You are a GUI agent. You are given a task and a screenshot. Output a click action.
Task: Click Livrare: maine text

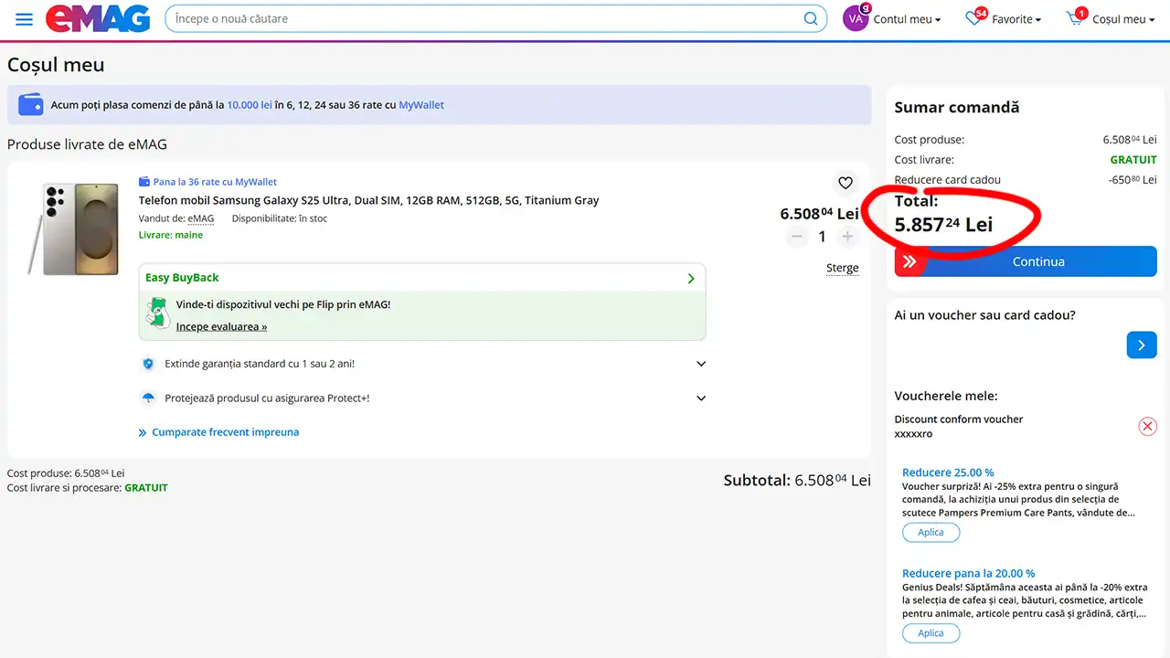click(171, 235)
